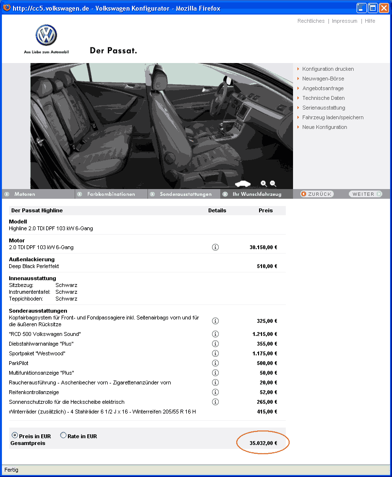This screenshot has width=392, height=477.
Task: Open info details for 2.0 TDI Motor
Action: coord(215,247)
